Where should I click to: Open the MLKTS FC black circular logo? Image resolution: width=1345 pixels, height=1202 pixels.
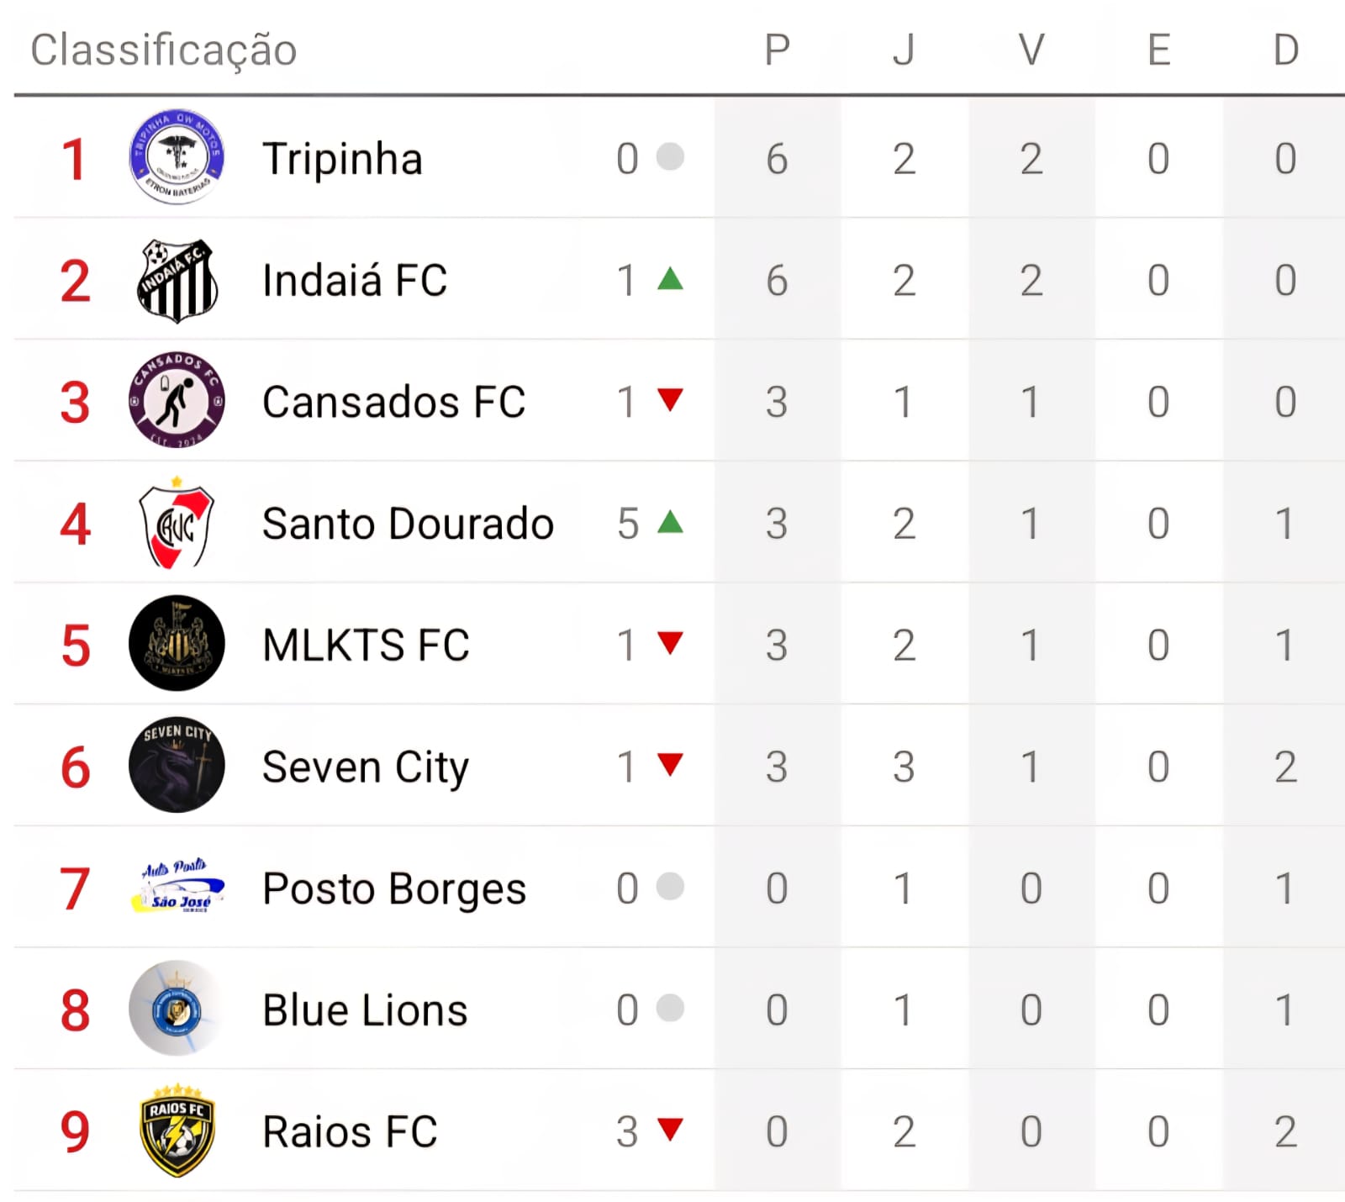[177, 644]
